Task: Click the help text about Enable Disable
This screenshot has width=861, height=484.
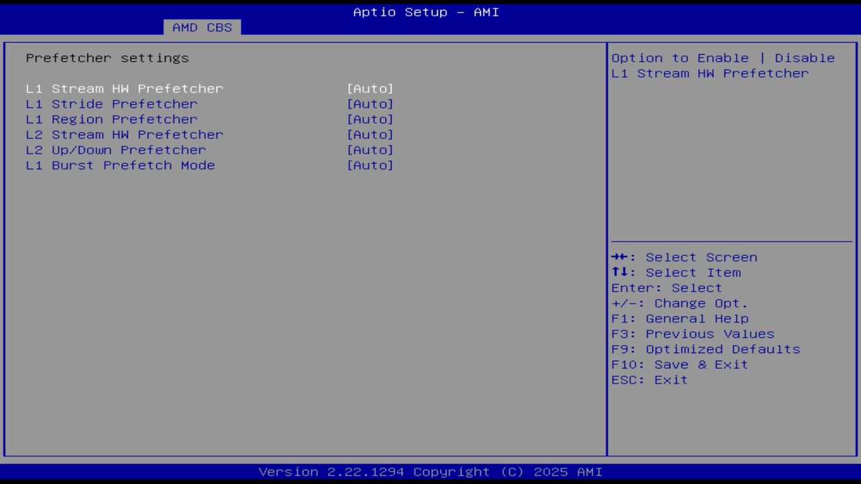Action: tap(722, 65)
